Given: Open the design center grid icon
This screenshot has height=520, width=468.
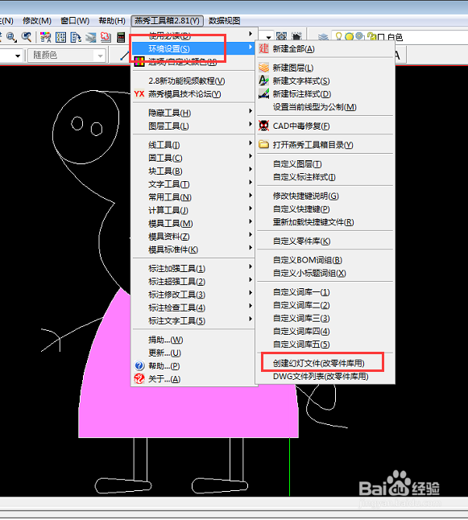Looking at the screenshot, I should click(x=60, y=37).
